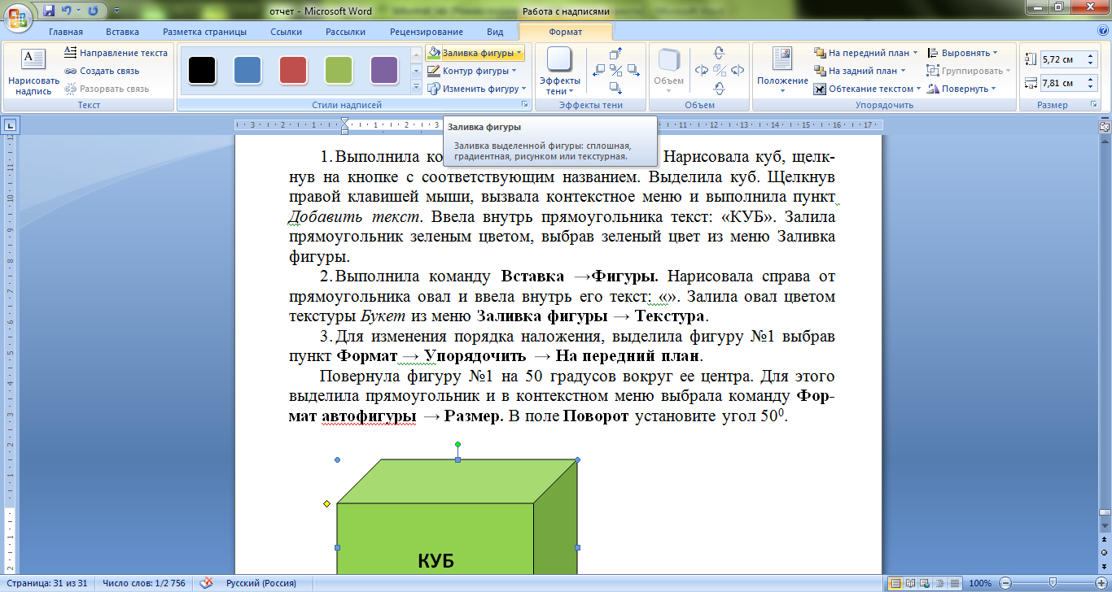Image resolution: width=1112 pixels, height=592 pixels.
Task: Click the green rotation handle of cube
Action: point(457,444)
